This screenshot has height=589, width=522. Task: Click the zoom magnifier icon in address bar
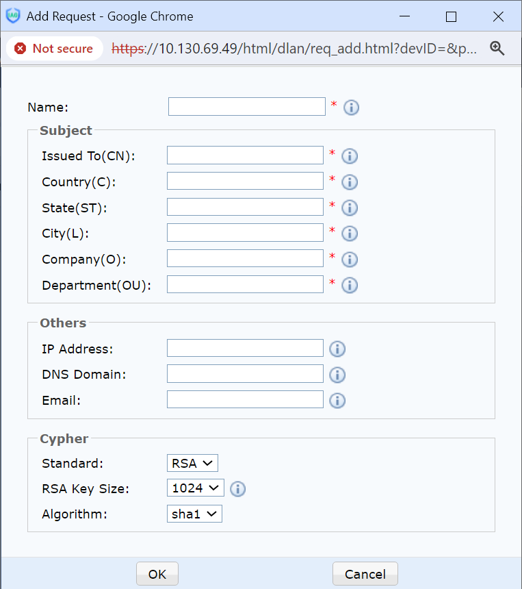point(497,48)
